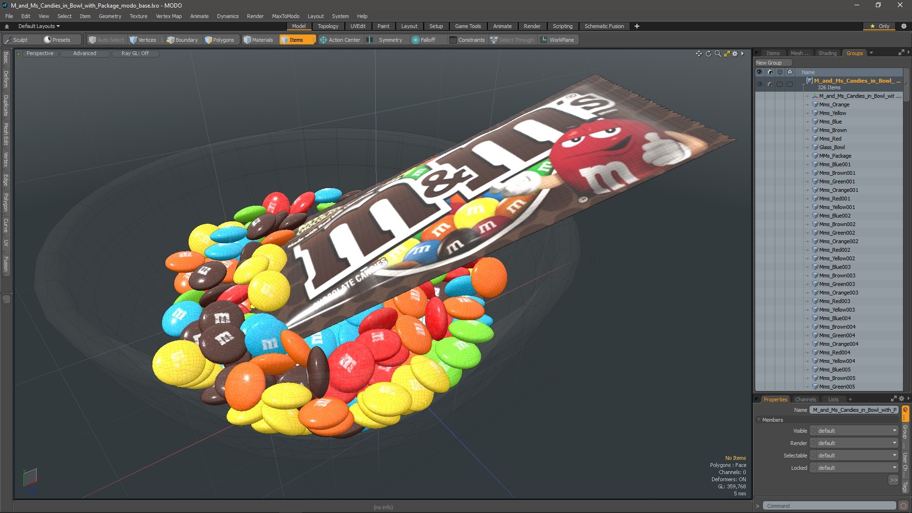
Task: Click the red record button beside Command
Action: (x=903, y=506)
